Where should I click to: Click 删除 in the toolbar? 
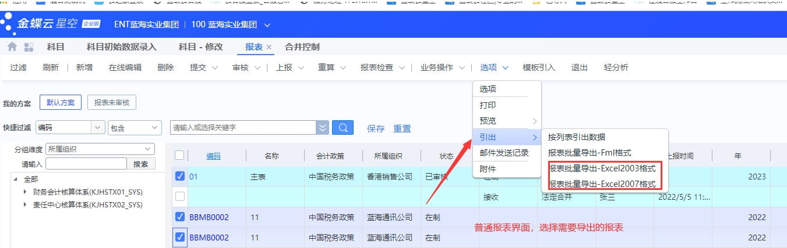coord(166,67)
